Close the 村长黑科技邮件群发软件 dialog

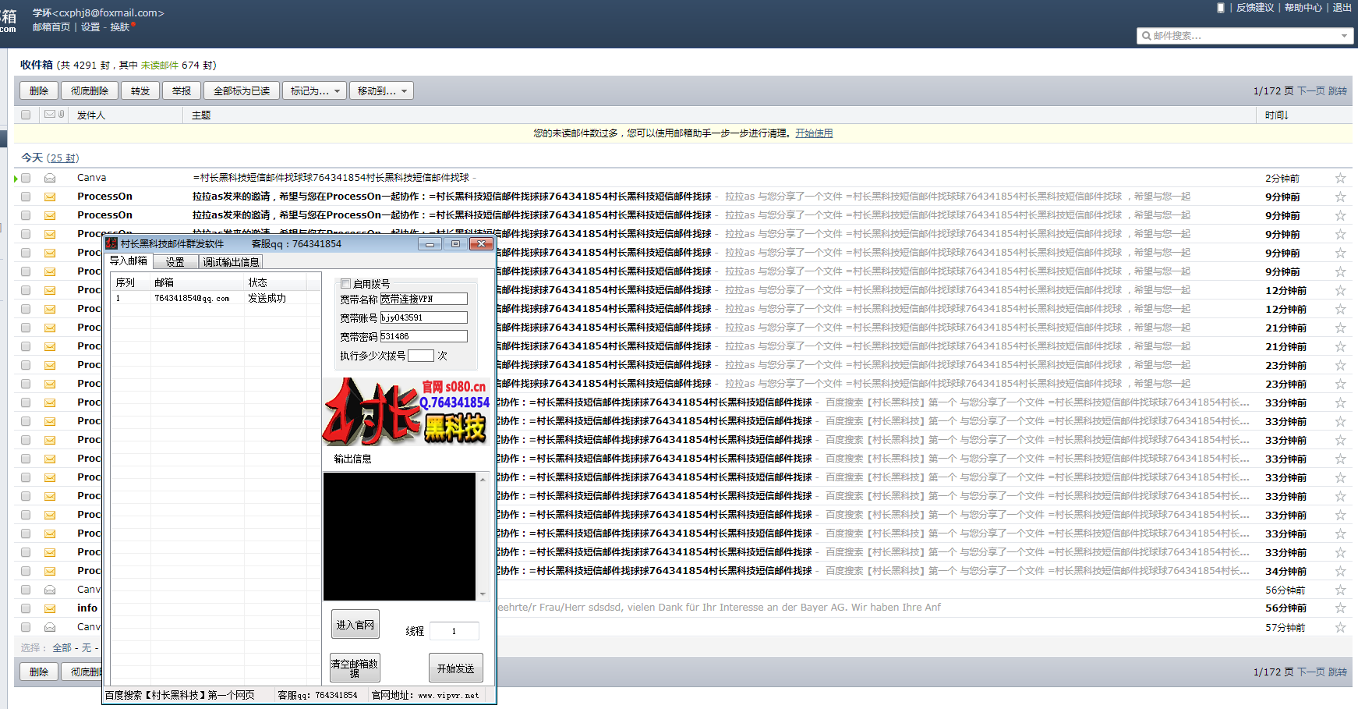pos(482,243)
